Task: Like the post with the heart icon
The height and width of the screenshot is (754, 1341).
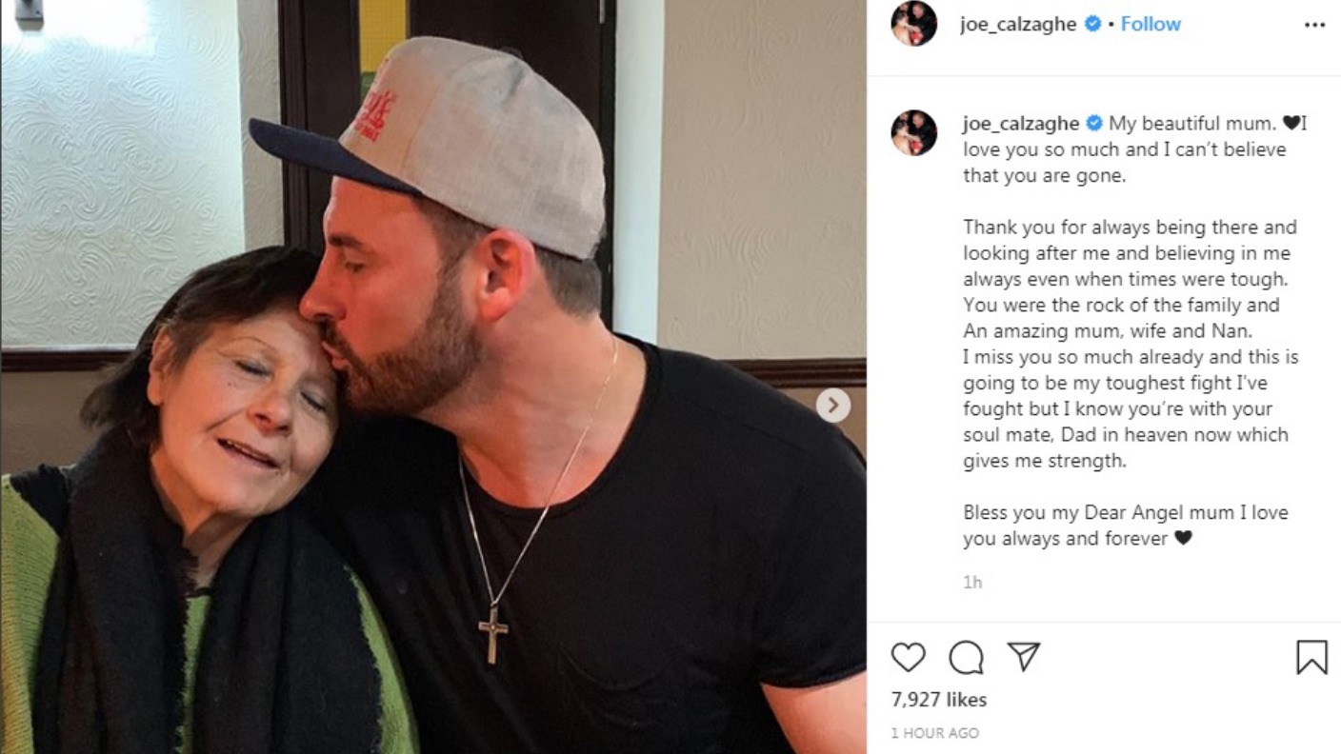Action: tap(908, 657)
